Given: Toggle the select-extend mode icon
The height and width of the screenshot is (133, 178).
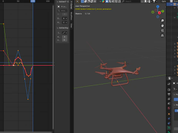Looking at the screenshot, I should click(86, 1).
